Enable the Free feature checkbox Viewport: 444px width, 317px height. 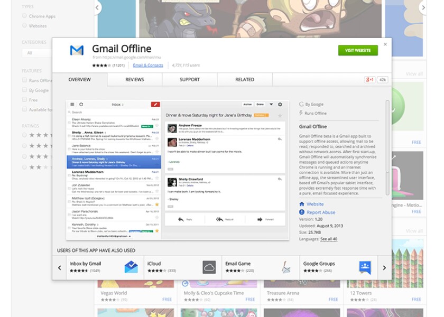pos(24,99)
